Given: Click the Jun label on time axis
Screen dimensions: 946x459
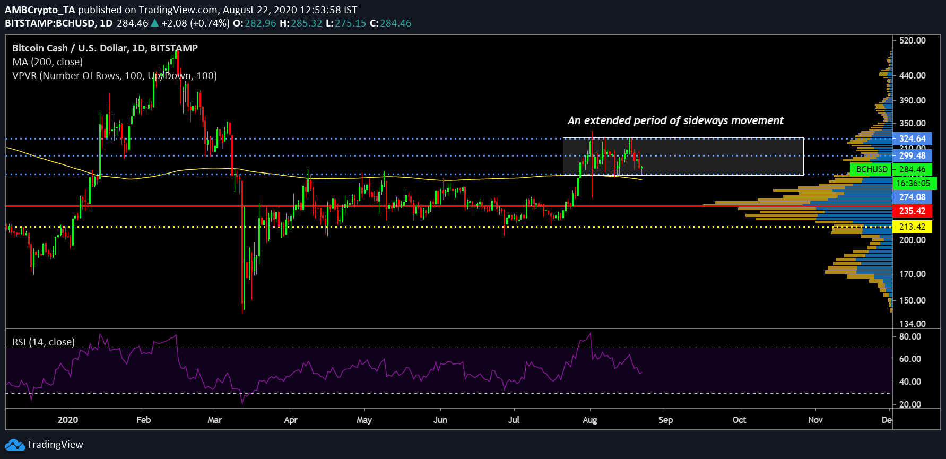Looking at the screenshot, I should click(x=440, y=420).
